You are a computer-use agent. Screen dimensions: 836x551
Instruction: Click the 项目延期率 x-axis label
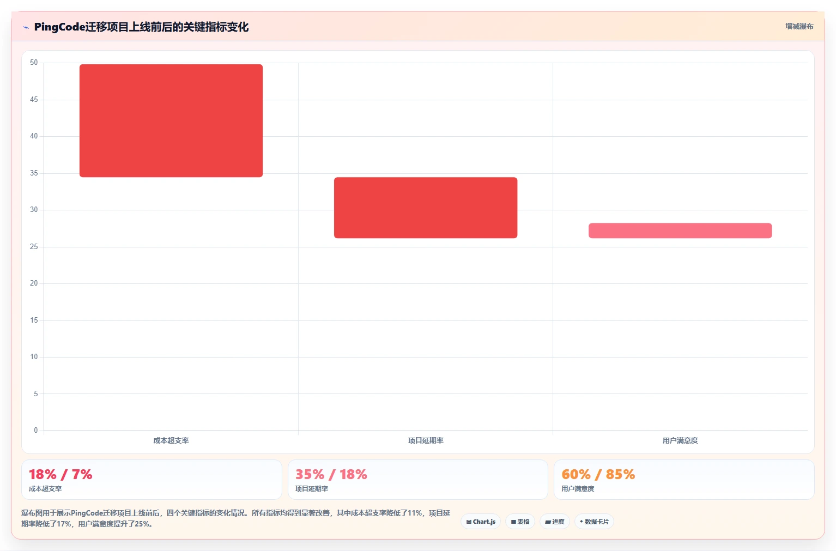pos(426,440)
